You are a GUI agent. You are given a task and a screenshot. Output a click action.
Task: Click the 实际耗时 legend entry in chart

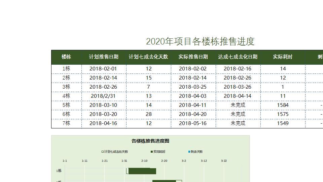pos(158,152)
